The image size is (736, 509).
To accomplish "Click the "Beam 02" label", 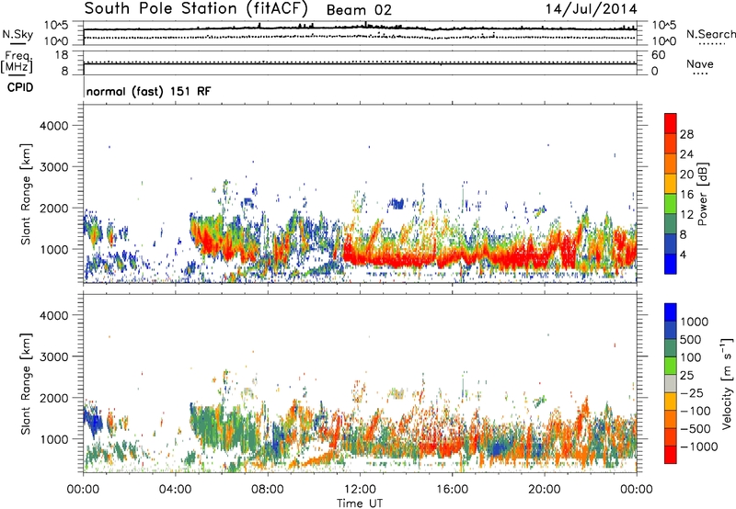I will pos(359,10).
